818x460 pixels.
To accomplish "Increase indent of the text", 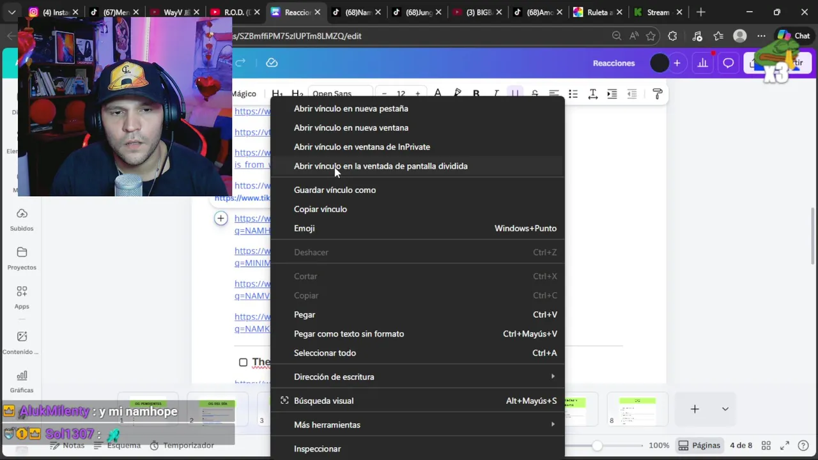I will point(612,93).
